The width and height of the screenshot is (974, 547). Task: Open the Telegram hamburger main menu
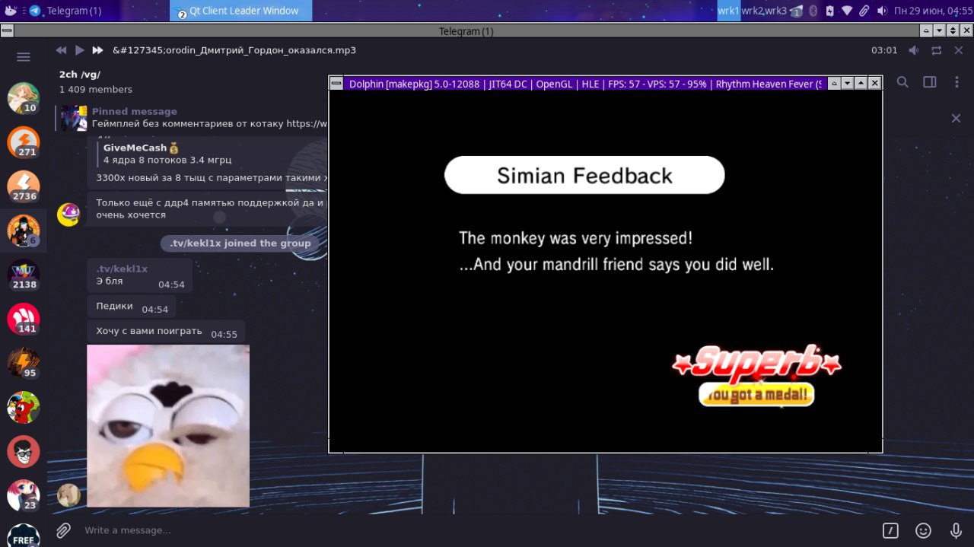(x=24, y=57)
